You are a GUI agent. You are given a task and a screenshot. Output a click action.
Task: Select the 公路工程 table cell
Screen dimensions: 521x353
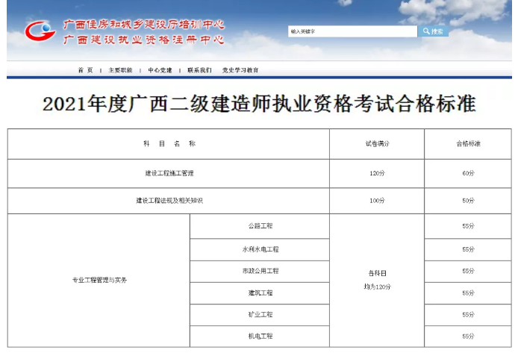pyautogui.click(x=260, y=225)
